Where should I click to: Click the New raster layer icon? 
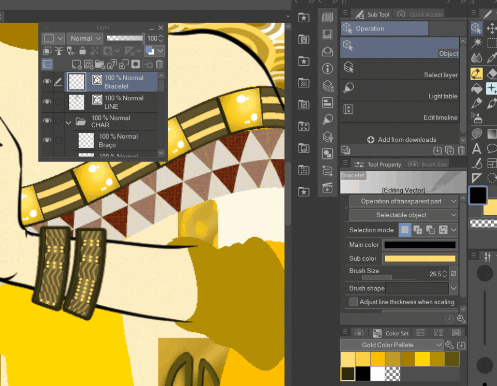[x=77, y=64]
